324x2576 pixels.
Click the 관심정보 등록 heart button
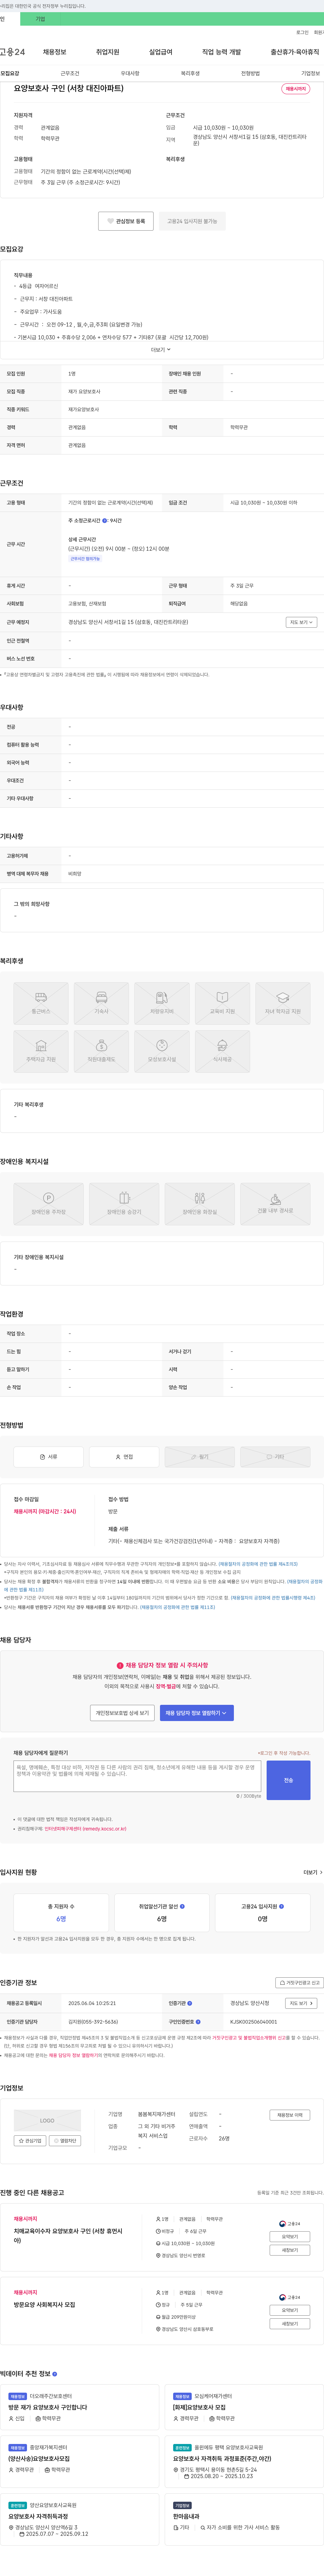click(x=126, y=221)
